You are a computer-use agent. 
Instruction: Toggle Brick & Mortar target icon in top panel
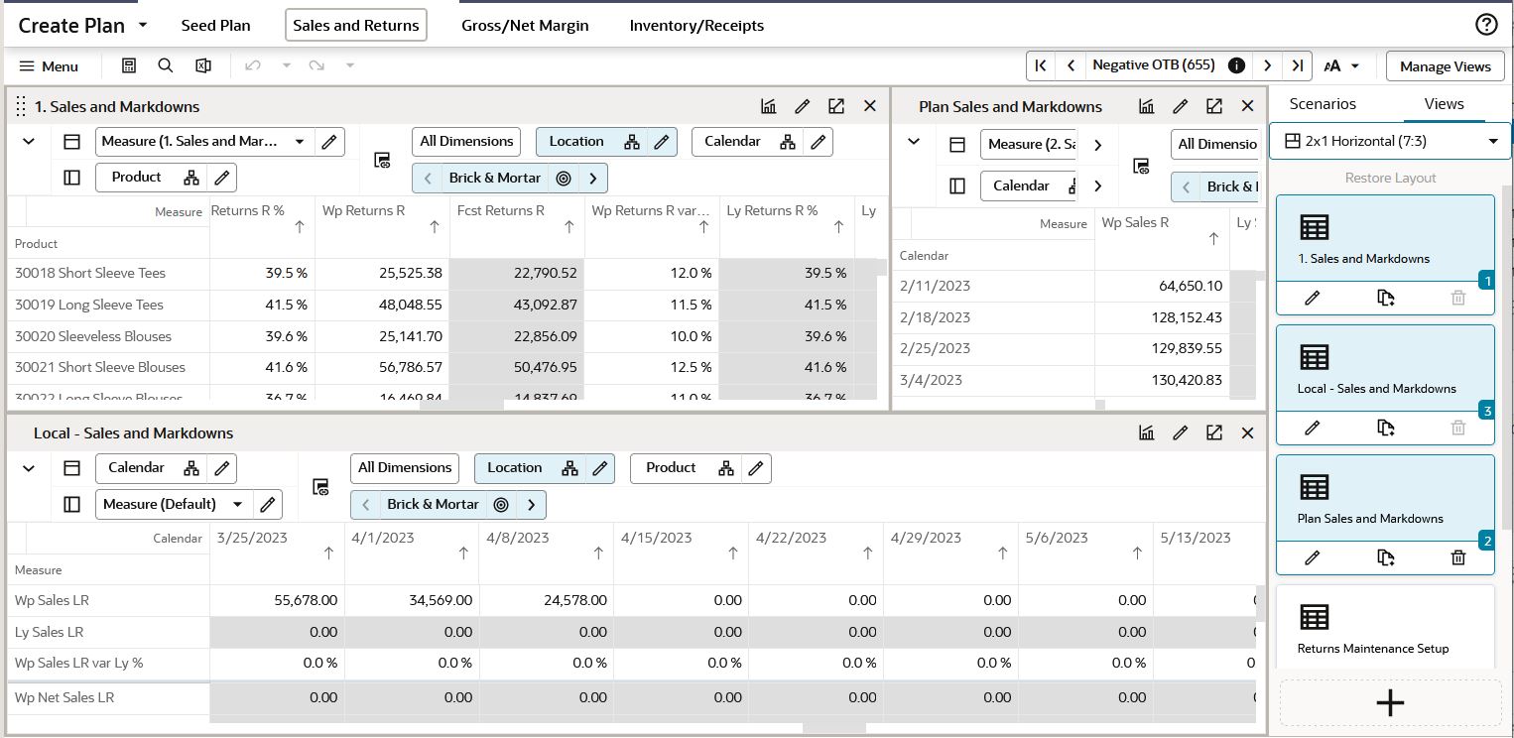[564, 179]
